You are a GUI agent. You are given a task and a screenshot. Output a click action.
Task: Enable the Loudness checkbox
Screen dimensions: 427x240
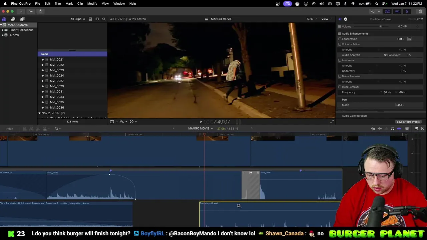(x=340, y=60)
